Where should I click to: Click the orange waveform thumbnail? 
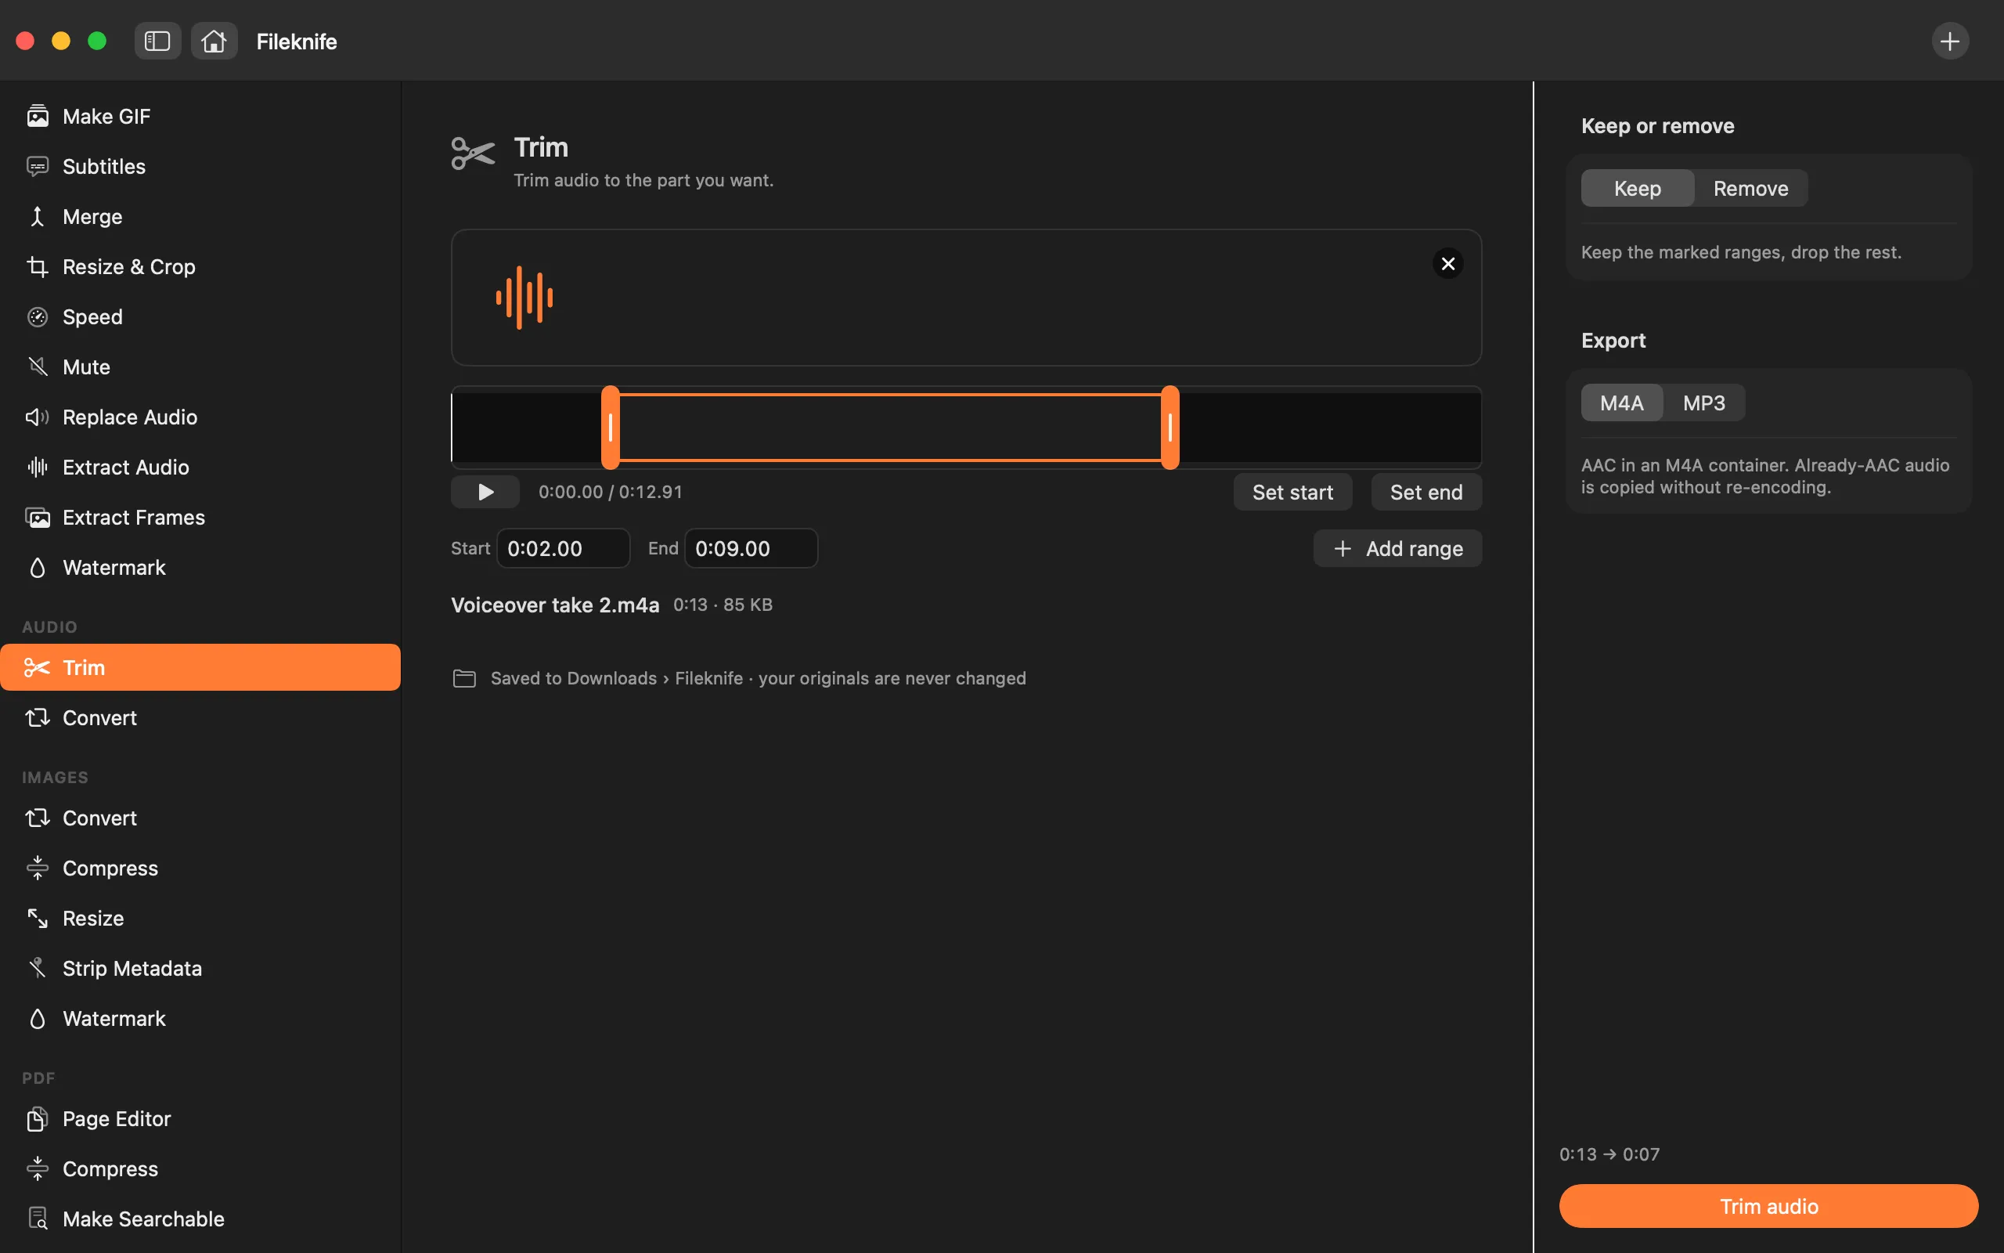[524, 298]
